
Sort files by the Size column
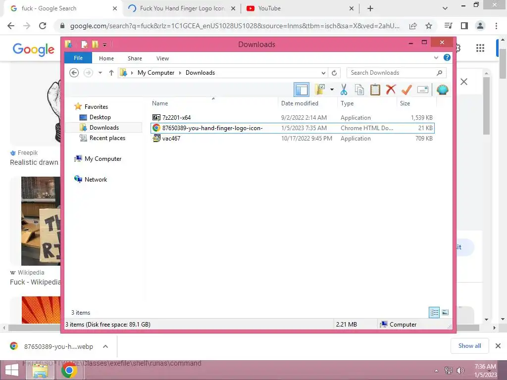pyautogui.click(x=416, y=103)
